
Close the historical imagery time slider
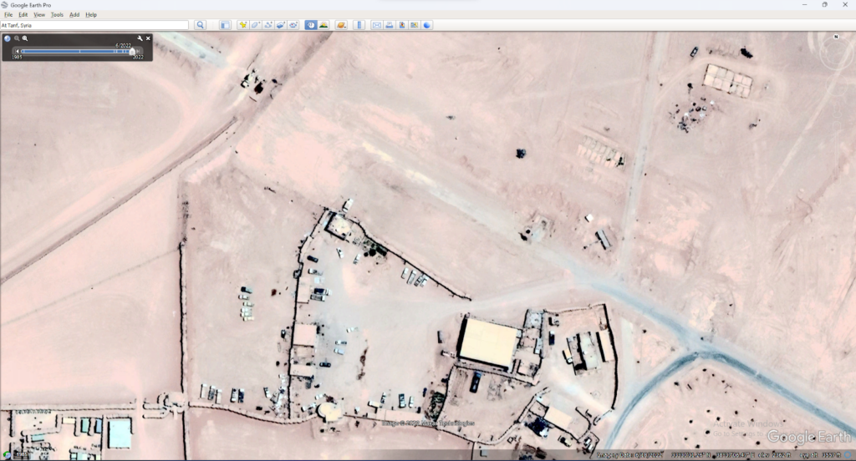click(x=148, y=38)
